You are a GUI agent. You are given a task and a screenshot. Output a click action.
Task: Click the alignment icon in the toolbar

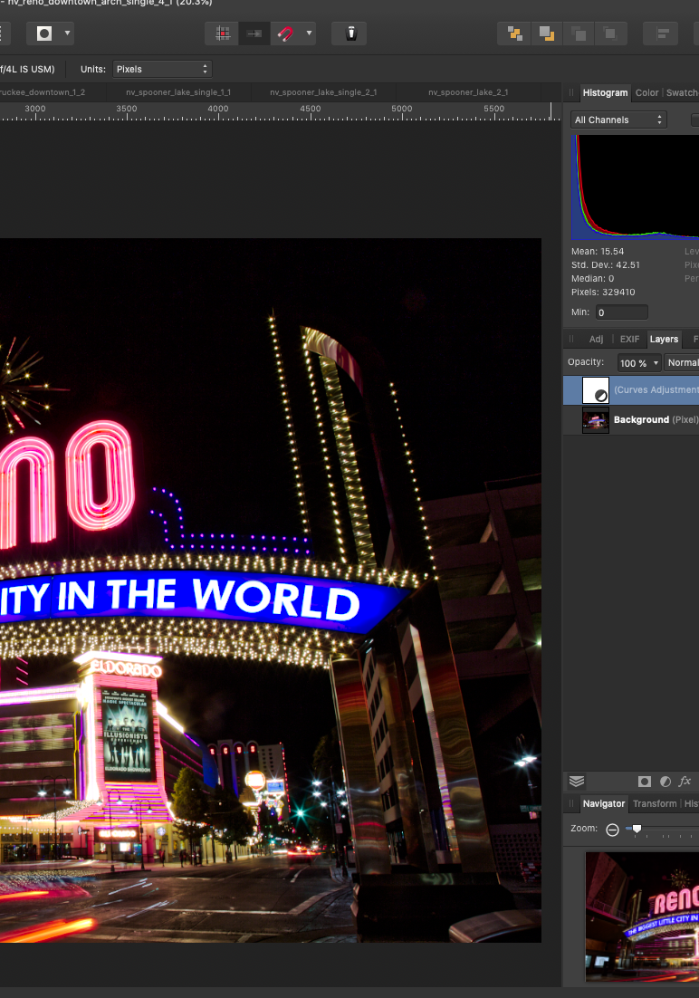[x=661, y=34]
